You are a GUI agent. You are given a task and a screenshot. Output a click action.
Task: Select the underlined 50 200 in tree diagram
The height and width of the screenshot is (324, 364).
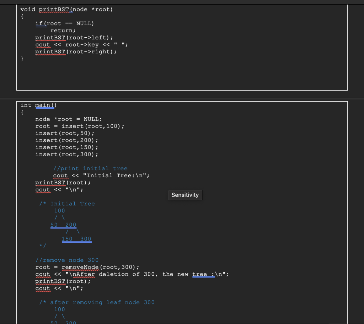pos(63,225)
